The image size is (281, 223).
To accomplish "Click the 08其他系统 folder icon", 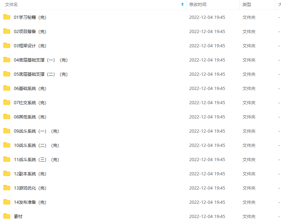I will click(7, 117).
